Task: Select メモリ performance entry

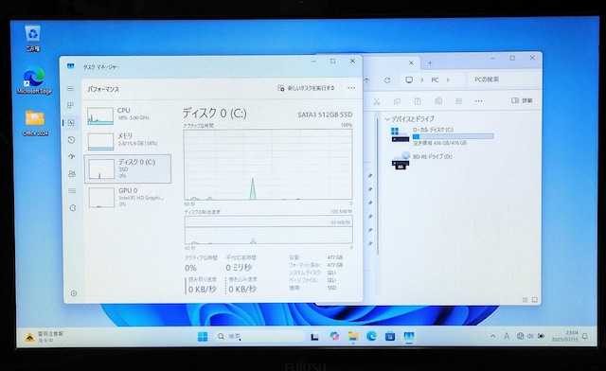Action: 128,141
